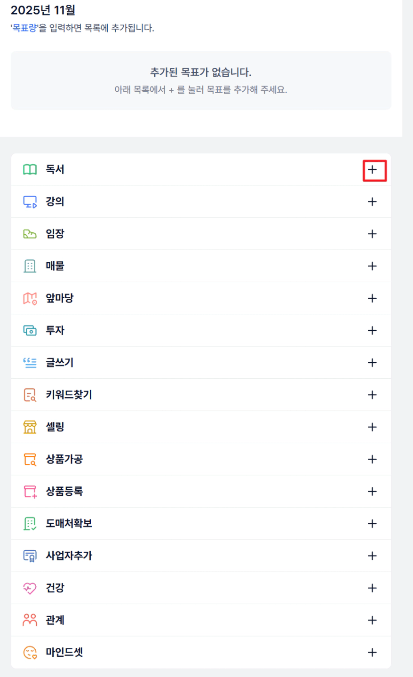Add the 강의 goal with plus
413x677 pixels.
[x=372, y=202]
